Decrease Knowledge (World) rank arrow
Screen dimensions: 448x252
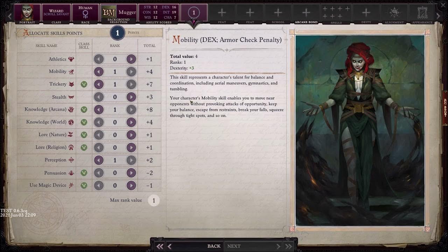point(99,122)
